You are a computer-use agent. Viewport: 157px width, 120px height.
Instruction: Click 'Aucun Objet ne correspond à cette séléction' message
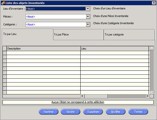tap(78, 102)
